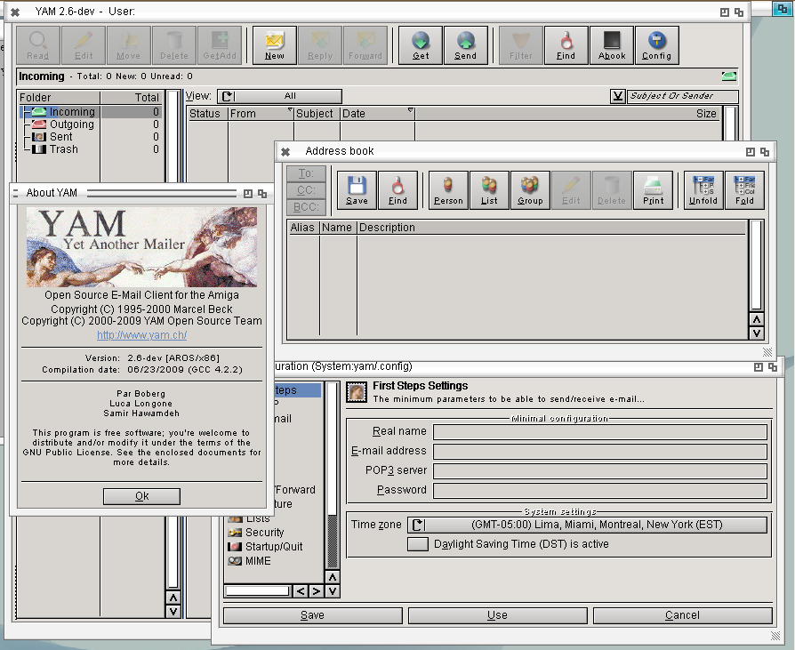
Task: Open the Time zone dropdown
Action: point(587,525)
